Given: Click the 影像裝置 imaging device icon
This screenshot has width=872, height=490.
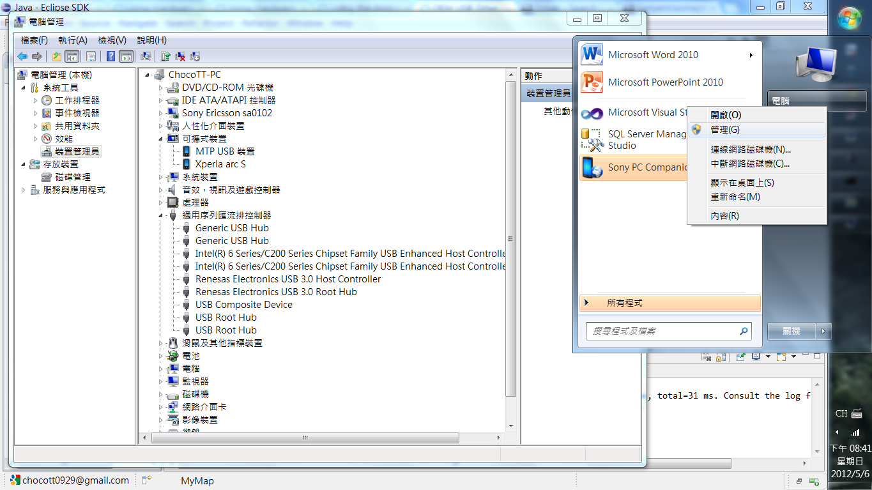Looking at the screenshot, I should coord(172,420).
